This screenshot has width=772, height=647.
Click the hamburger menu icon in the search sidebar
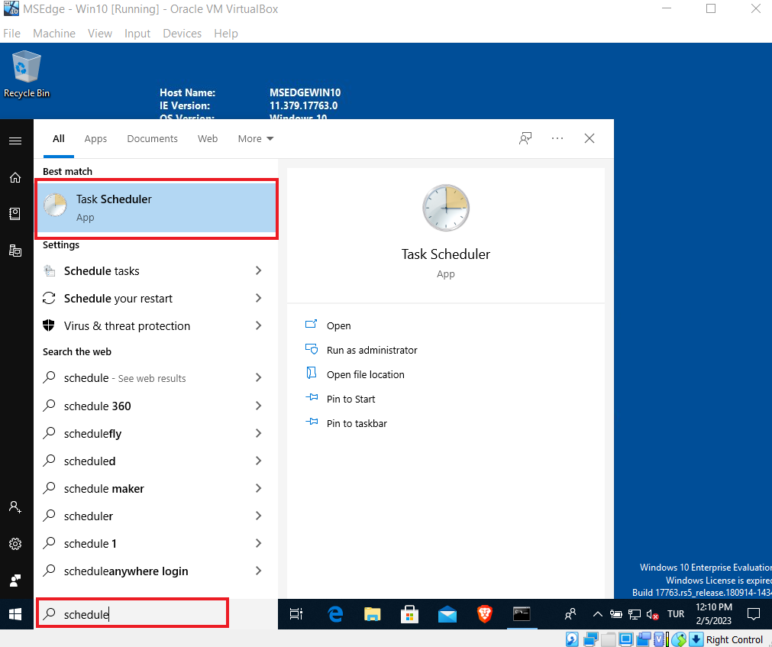[x=15, y=141]
